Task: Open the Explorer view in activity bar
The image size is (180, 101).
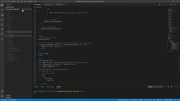Action: click(x=2, y=5)
